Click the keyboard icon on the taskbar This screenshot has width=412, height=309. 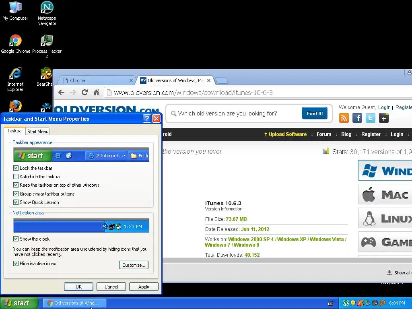tap(331, 303)
